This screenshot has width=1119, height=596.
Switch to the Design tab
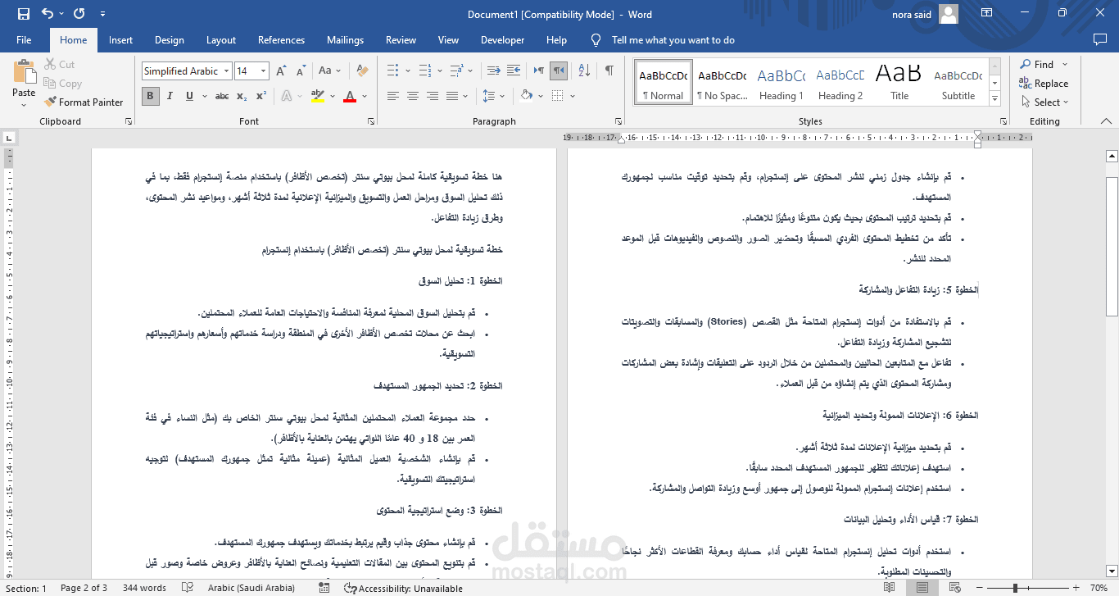click(x=170, y=40)
